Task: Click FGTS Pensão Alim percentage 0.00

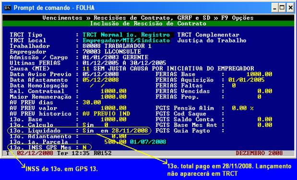Action: pyautogui.click(x=239, y=108)
